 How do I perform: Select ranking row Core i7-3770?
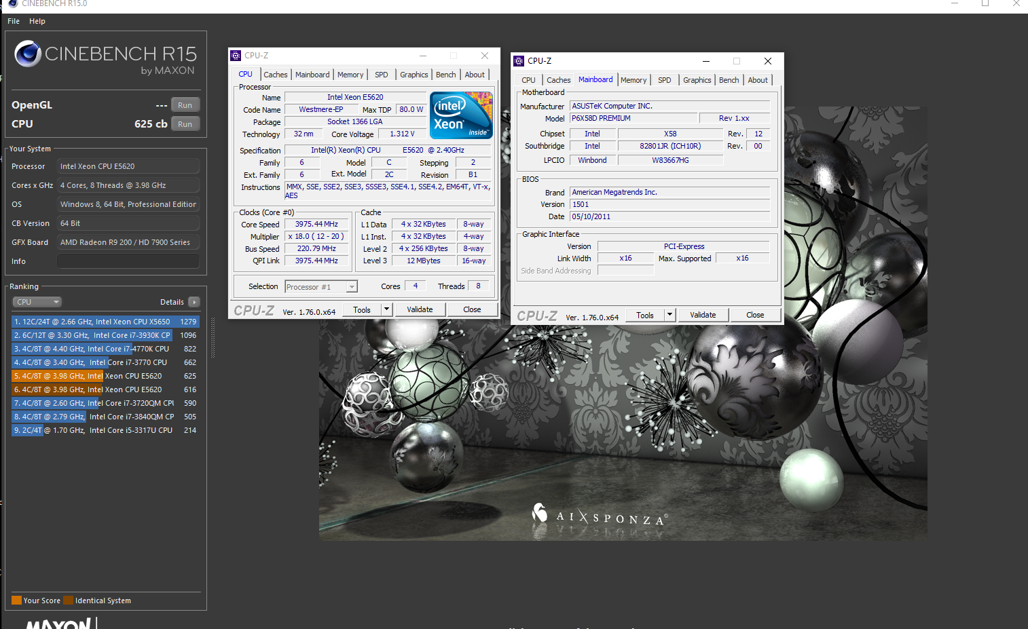tap(105, 362)
